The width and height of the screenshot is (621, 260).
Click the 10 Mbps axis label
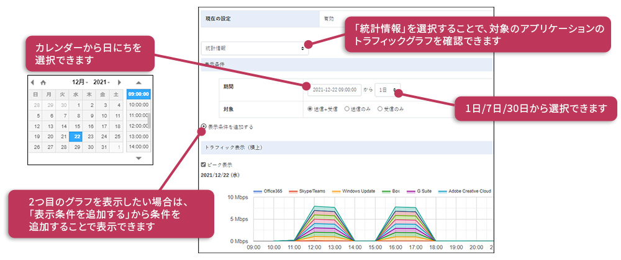(238, 197)
